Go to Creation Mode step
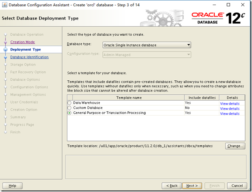Viewport: 252px width, 192px height. [x=23, y=42]
